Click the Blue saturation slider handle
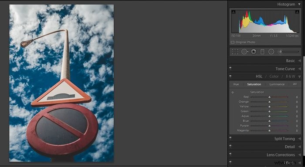The image size is (305, 167). point(269,121)
